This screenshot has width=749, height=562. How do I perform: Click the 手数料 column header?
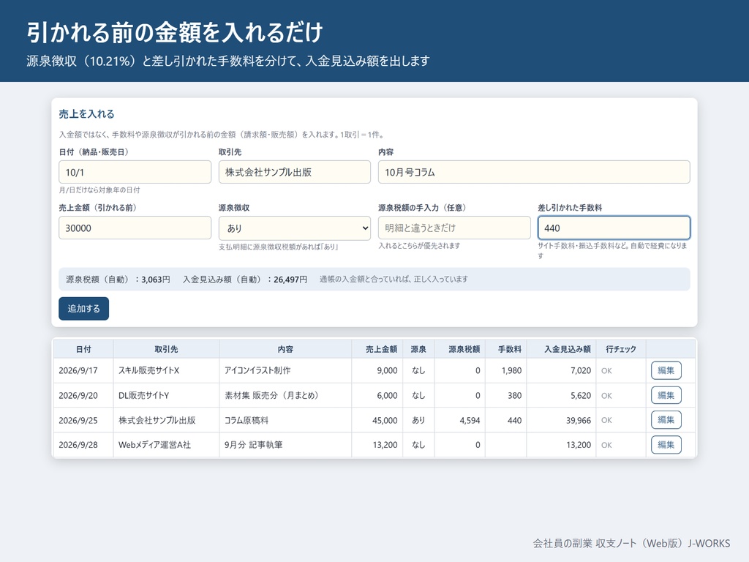[x=506, y=349]
